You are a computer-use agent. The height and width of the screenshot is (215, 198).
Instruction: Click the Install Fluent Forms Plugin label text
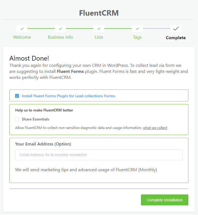coord(69,96)
